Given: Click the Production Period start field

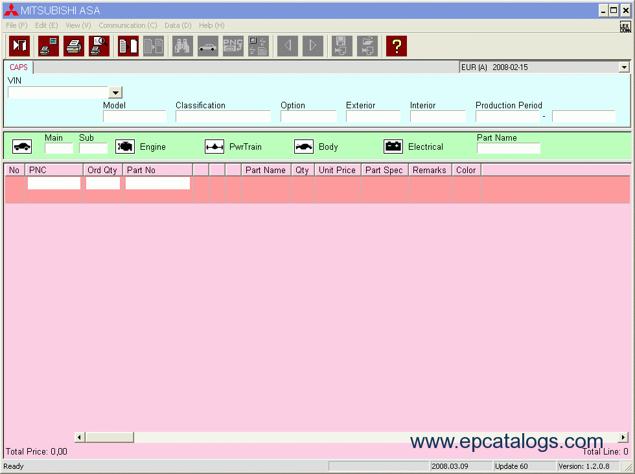Looking at the screenshot, I should pos(508,117).
